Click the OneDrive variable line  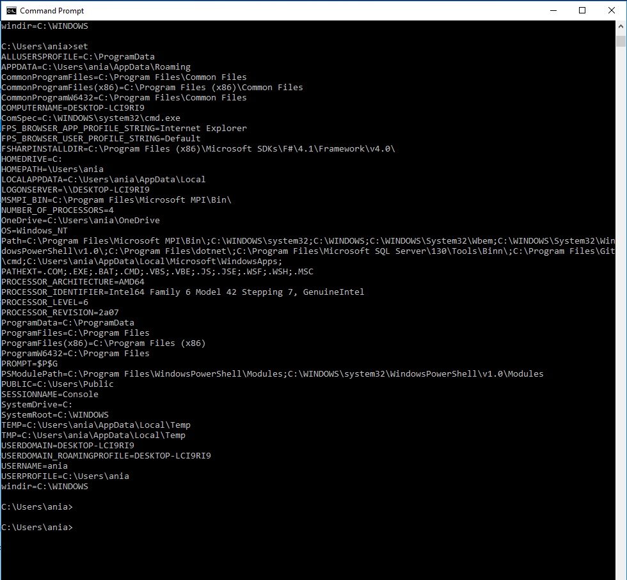coord(81,220)
